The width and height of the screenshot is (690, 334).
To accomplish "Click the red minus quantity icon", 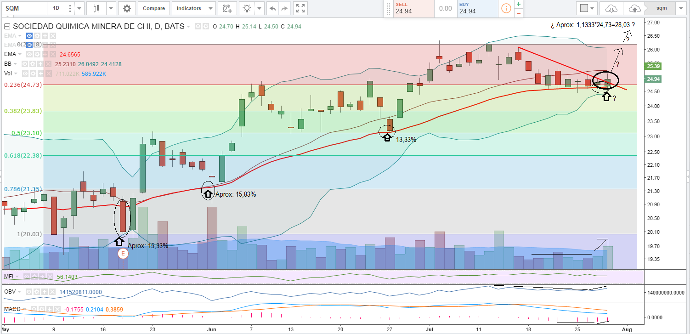I will point(519,13).
